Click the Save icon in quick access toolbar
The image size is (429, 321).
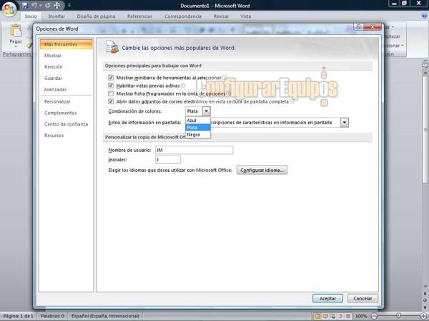[25, 5]
